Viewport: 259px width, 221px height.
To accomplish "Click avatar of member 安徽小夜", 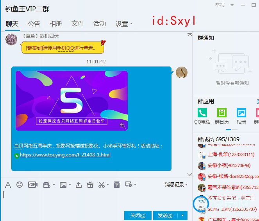I will pyautogui.click(x=201, y=165).
